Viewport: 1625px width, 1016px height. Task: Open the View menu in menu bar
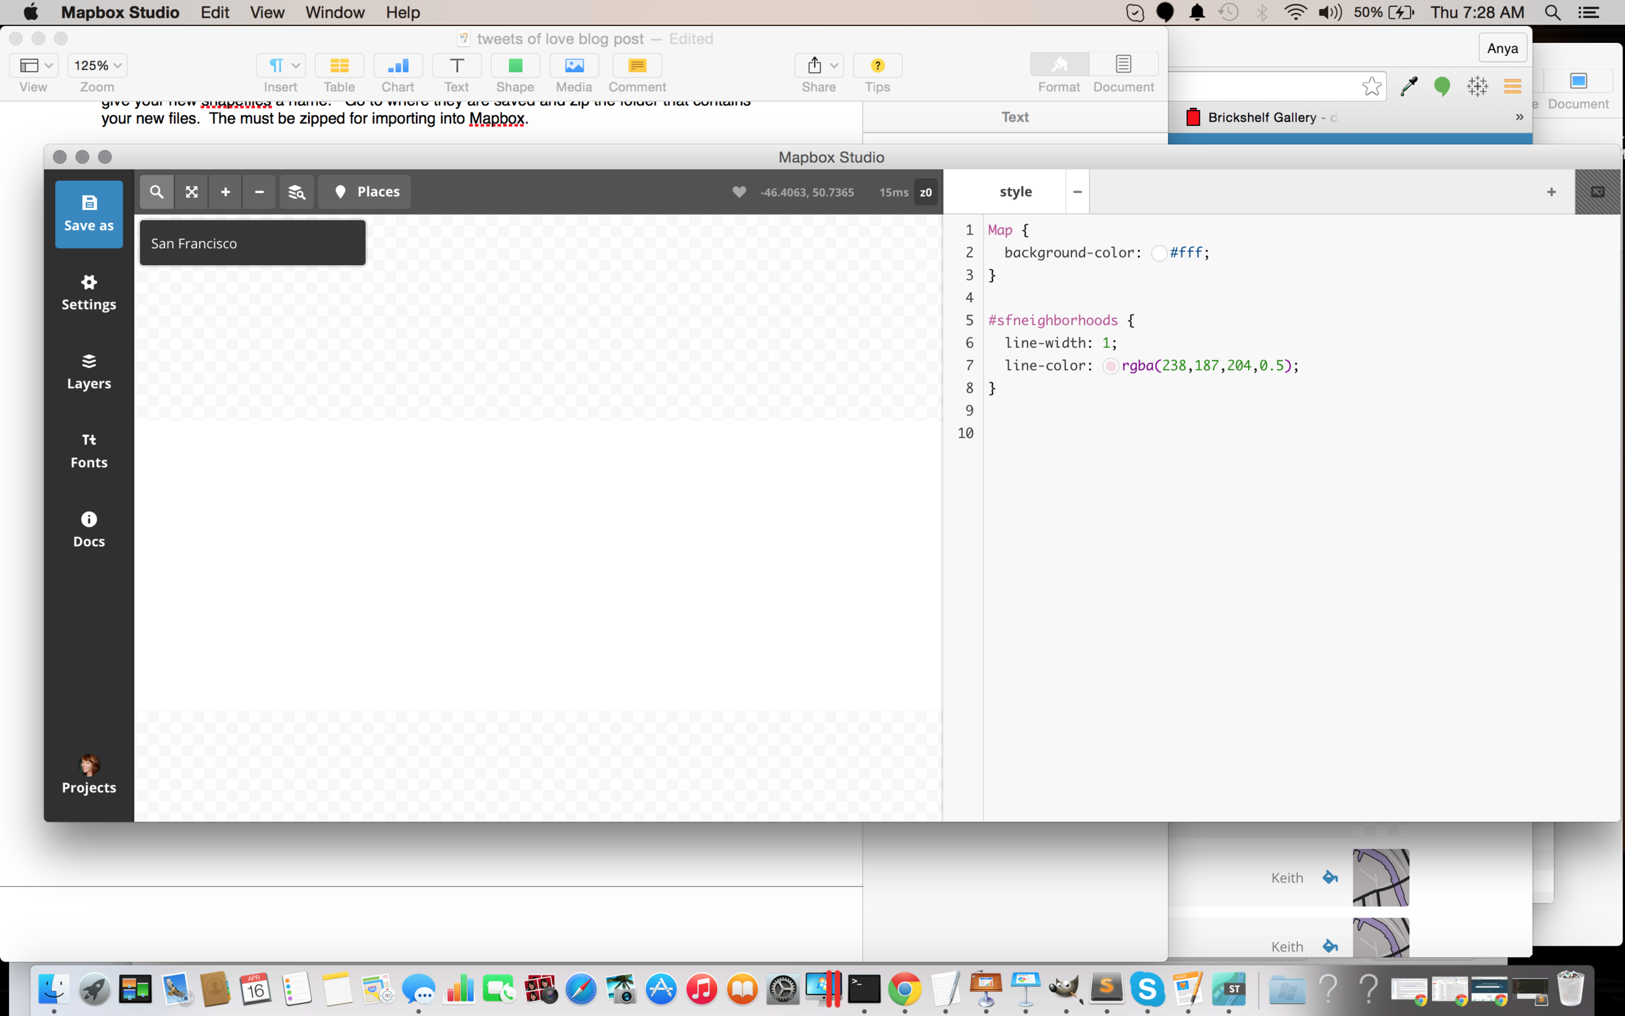click(x=267, y=12)
